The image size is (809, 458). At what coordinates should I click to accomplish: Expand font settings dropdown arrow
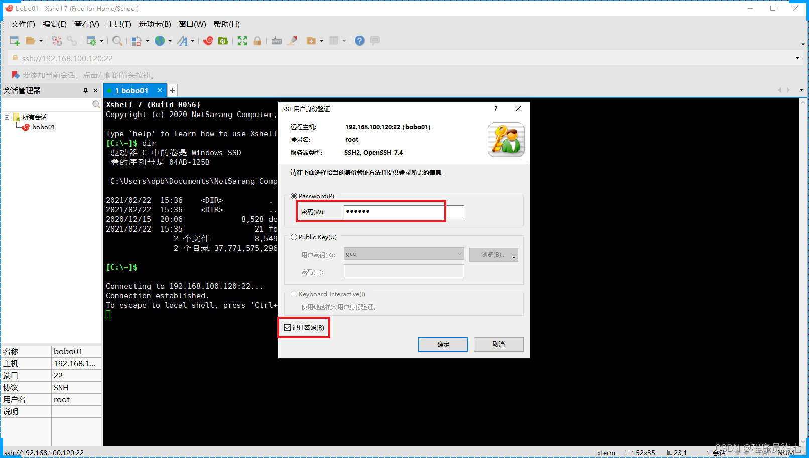coord(193,41)
